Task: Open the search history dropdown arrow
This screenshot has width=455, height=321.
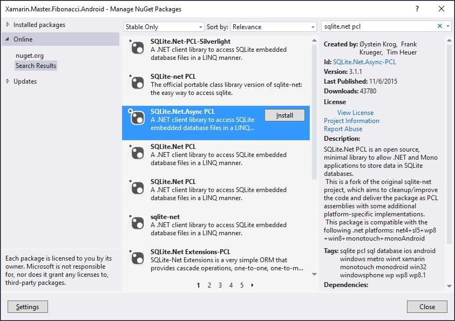Action: (448, 26)
